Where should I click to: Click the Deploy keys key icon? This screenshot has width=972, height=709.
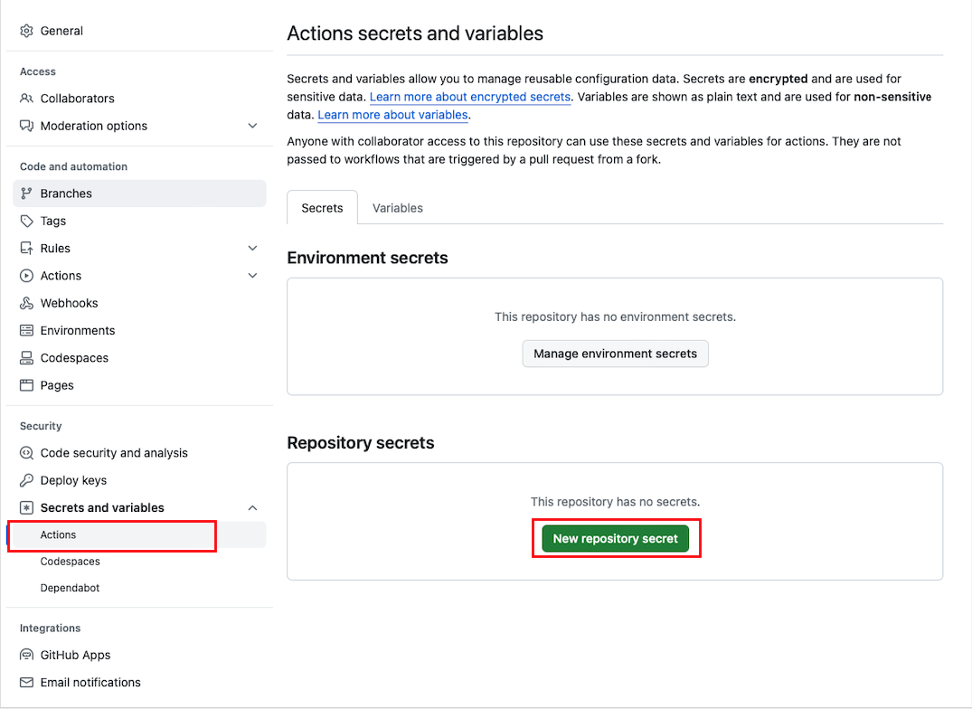26,480
